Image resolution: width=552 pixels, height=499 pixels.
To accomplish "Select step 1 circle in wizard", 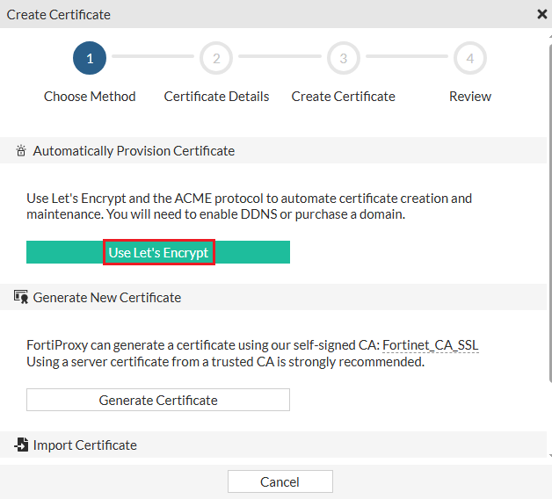I will [x=90, y=59].
